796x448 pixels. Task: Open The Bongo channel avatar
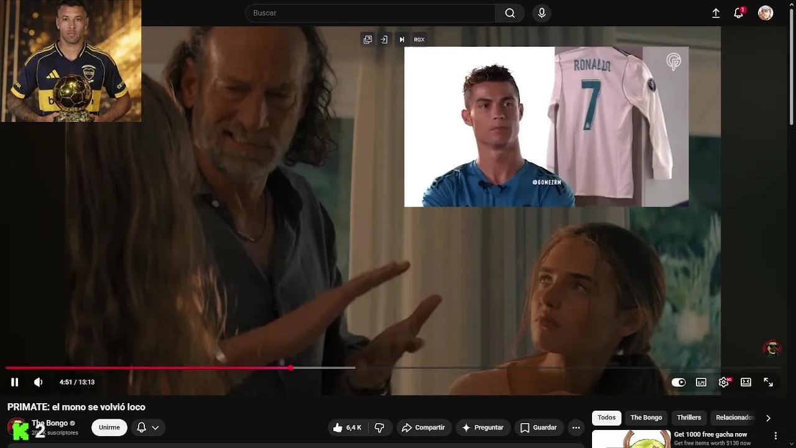(x=17, y=427)
